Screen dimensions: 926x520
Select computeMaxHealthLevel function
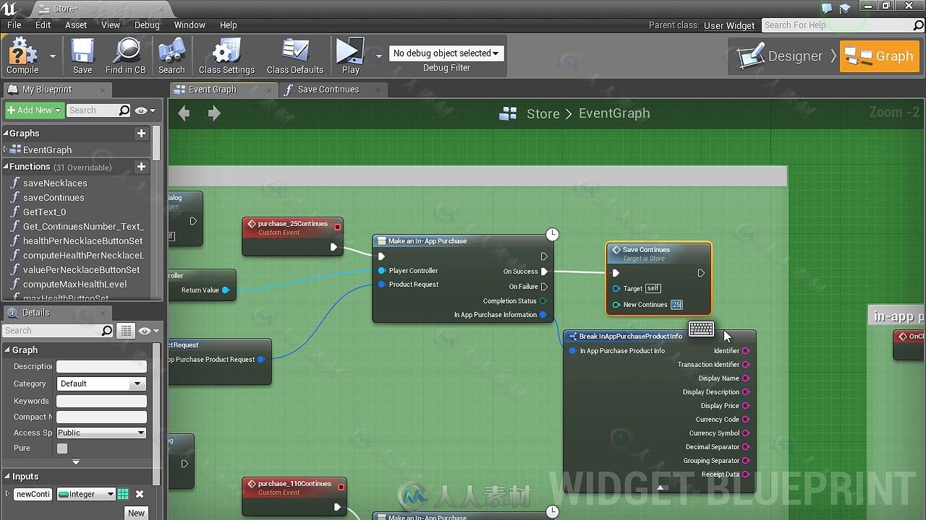pyautogui.click(x=75, y=284)
